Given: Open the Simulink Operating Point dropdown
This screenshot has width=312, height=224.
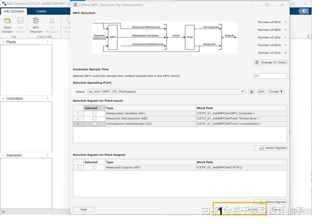Looking at the screenshot, I should point(242,91).
